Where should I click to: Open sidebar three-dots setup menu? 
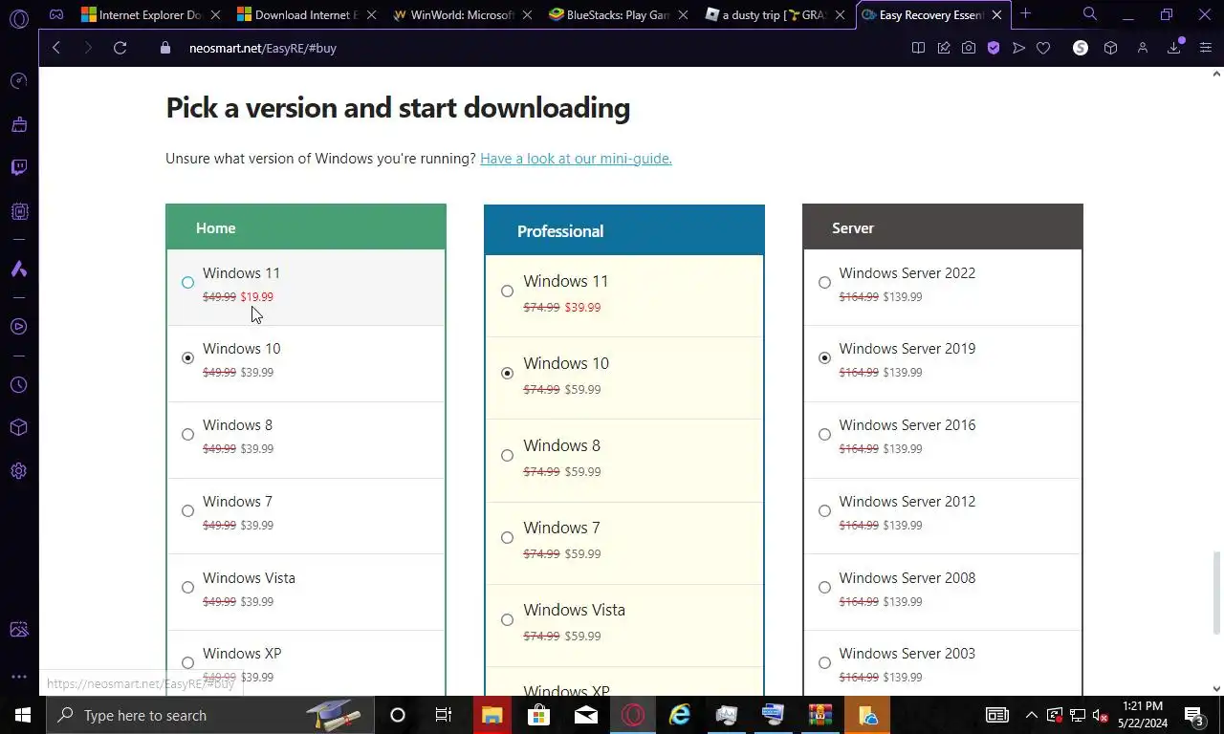(18, 676)
